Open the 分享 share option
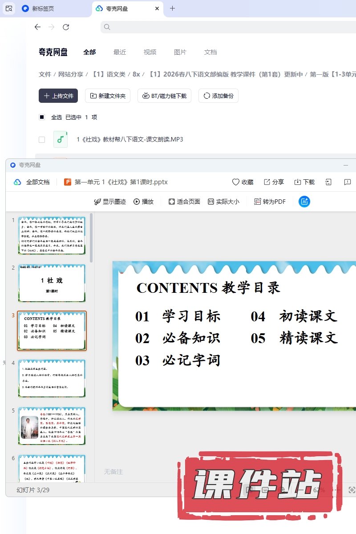This screenshot has height=534, width=356. (274, 182)
